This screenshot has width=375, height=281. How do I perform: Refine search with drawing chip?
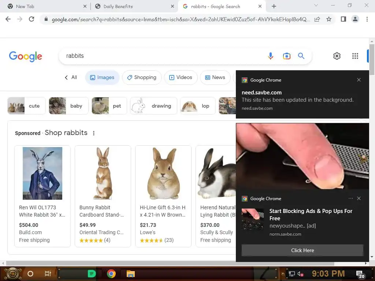pos(153,106)
